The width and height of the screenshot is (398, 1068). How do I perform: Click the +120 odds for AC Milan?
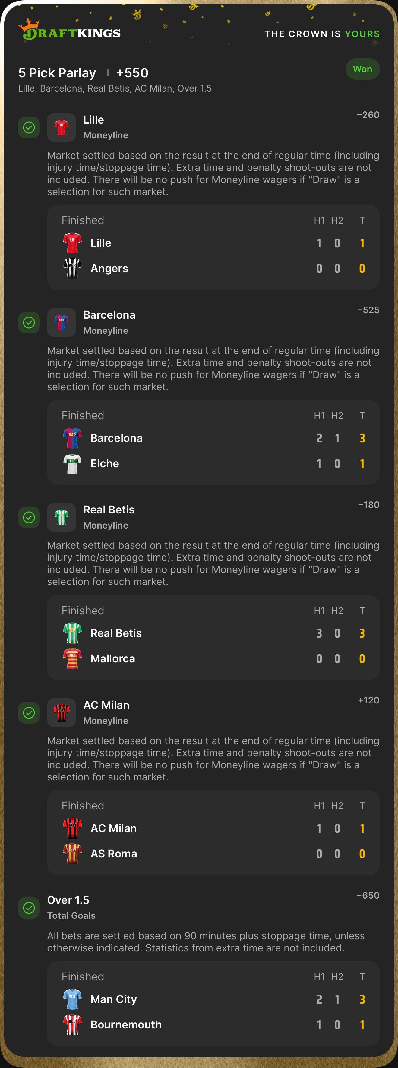tap(368, 700)
